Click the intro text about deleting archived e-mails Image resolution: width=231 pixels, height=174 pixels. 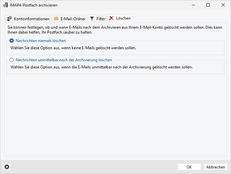point(115,30)
